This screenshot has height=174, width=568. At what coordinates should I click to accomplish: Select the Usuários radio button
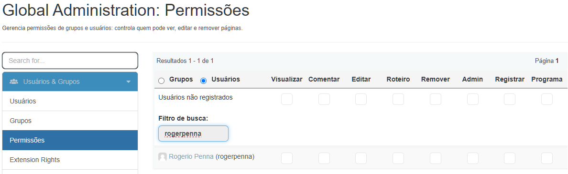pos(204,81)
